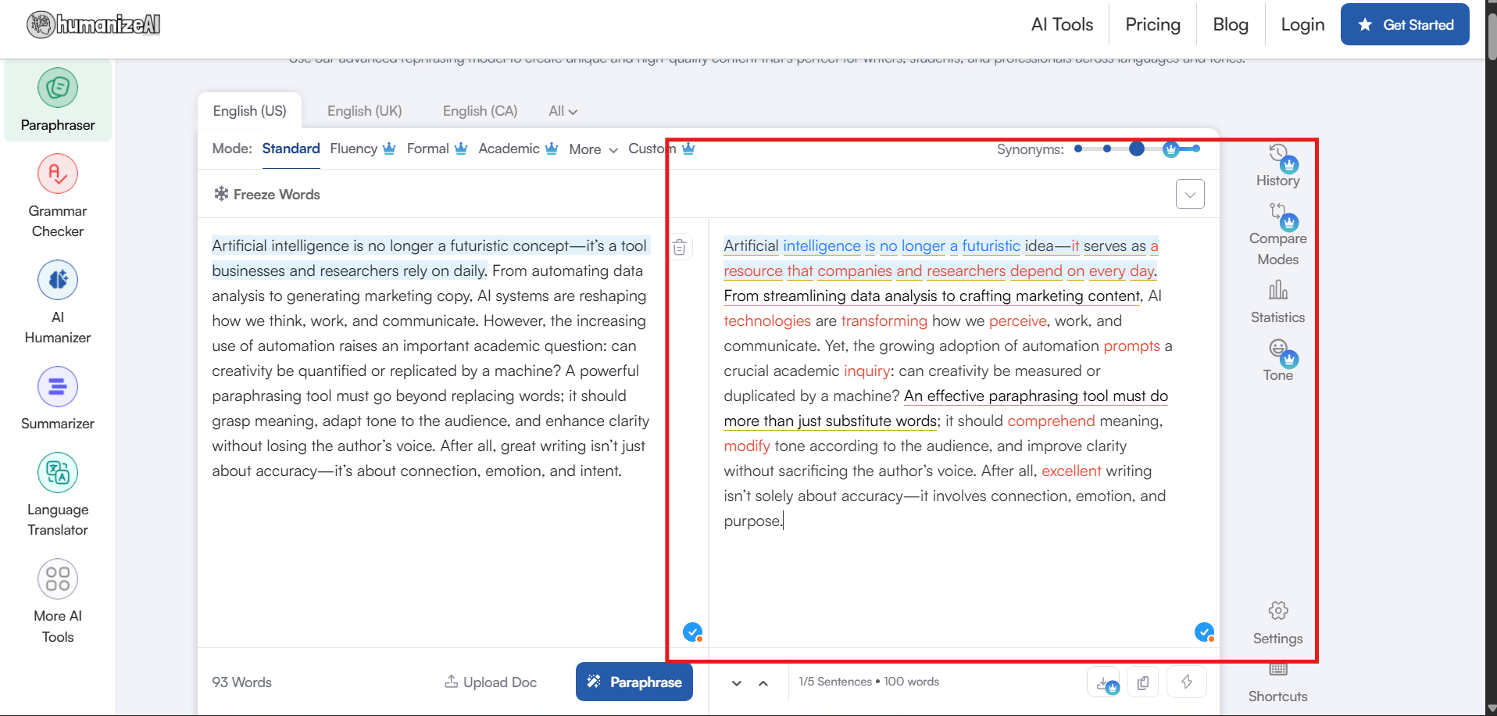Select the Fluency mode
The height and width of the screenshot is (716, 1497).
(362, 149)
